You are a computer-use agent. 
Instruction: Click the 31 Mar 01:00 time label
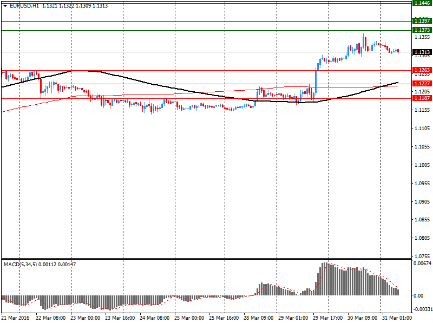click(397, 318)
